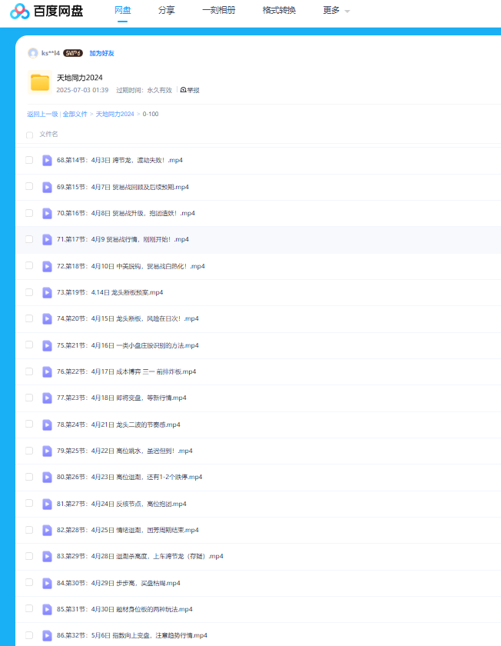Open the 格式转换 tab

click(x=278, y=11)
